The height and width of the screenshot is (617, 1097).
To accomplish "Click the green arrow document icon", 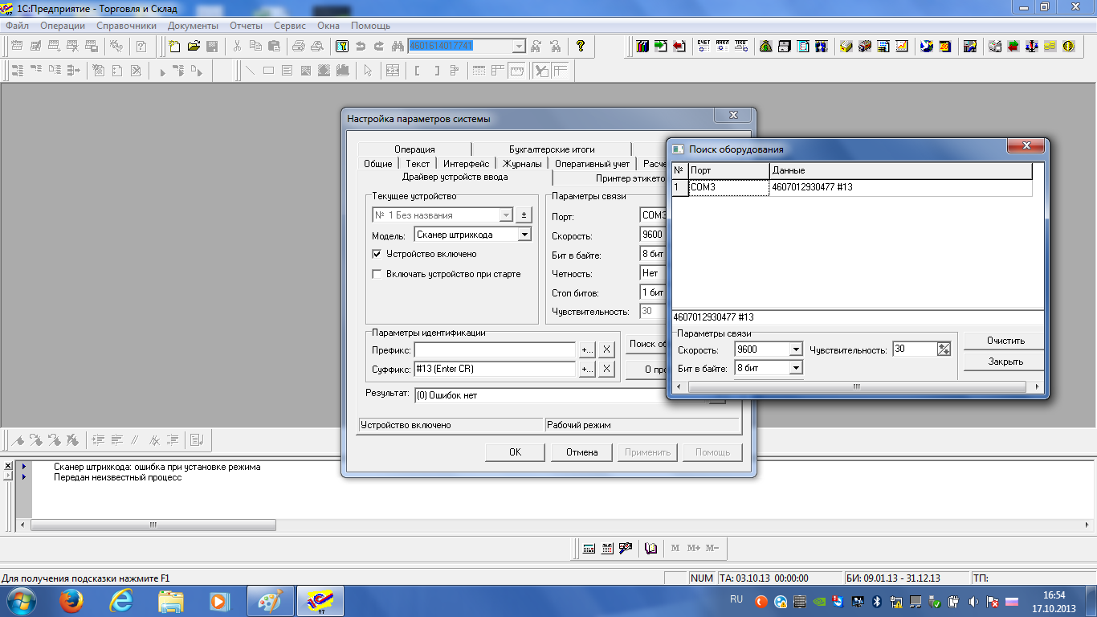I will pos(661,46).
